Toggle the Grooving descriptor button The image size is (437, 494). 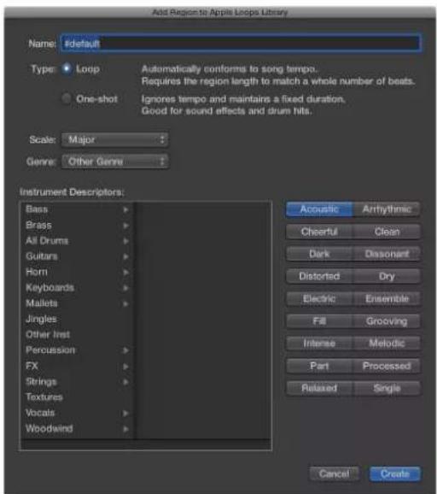click(387, 321)
